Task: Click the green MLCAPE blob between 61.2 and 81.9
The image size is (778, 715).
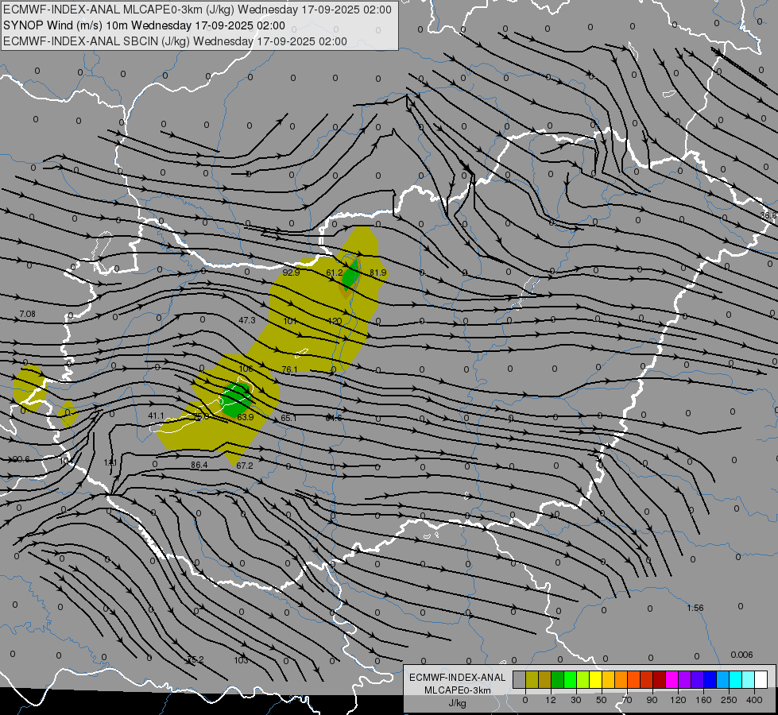Action: click(351, 274)
